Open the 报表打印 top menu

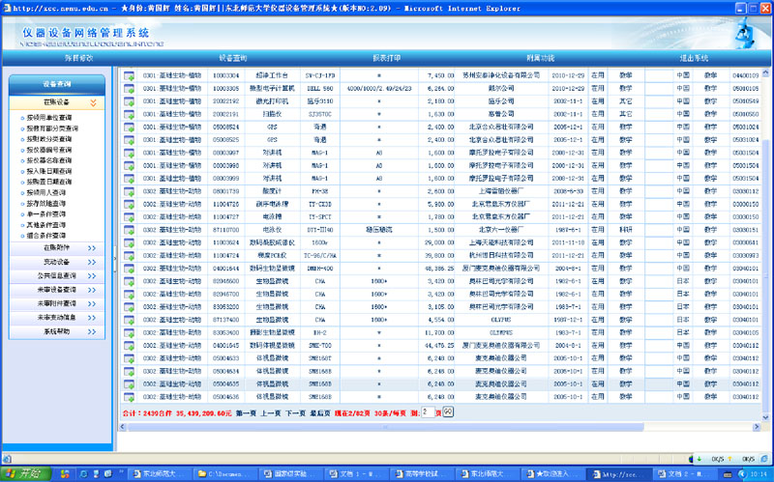[x=386, y=58]
